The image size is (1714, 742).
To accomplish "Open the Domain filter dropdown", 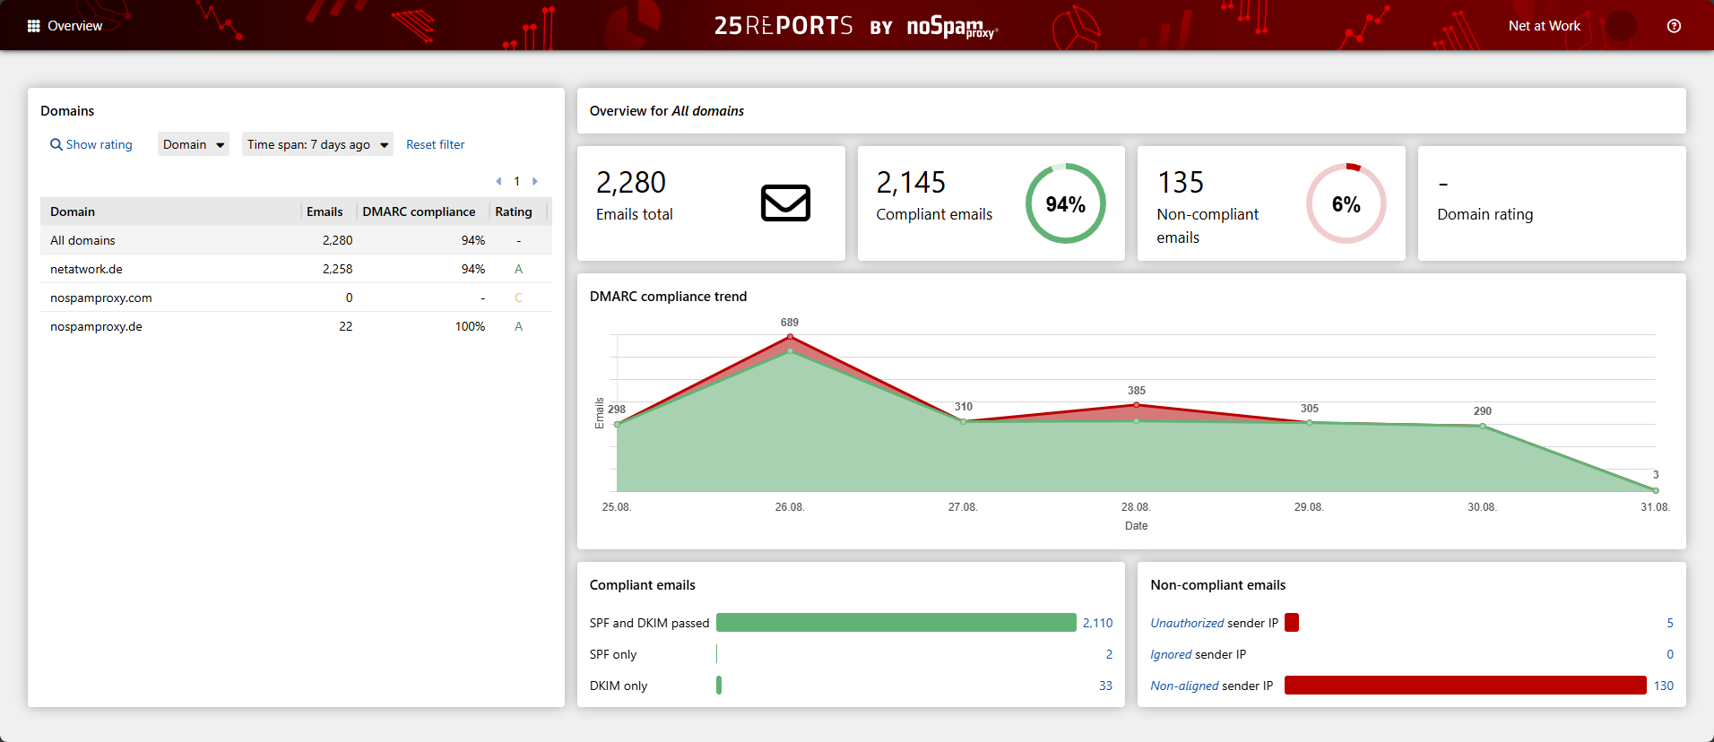I will click(x=193, y=144).
